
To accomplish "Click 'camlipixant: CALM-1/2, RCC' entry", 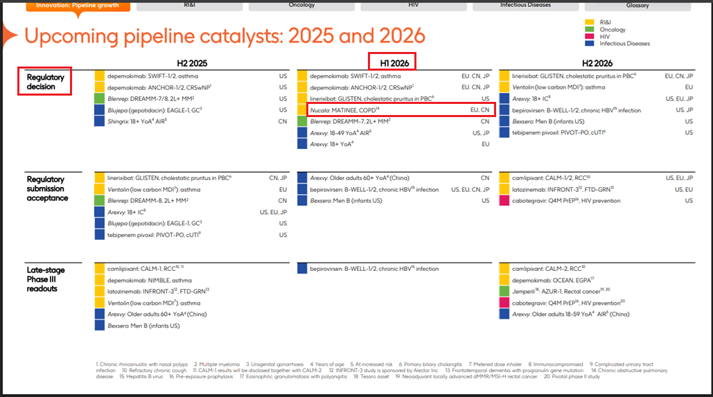I will [x=551, y=178].
